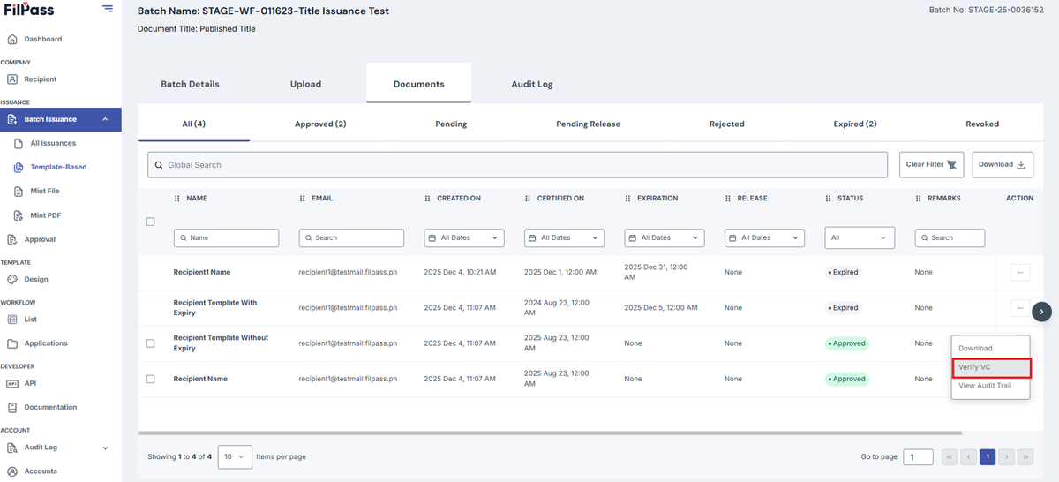Go to the first page arrow

[x=950, y=456]
